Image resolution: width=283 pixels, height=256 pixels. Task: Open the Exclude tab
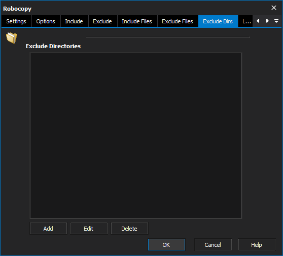pyautogui.click(x=102, y=21)
